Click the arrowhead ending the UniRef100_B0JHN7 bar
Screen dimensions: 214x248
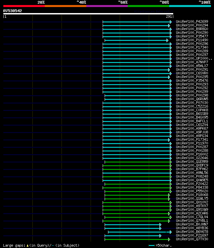[160, 225]
